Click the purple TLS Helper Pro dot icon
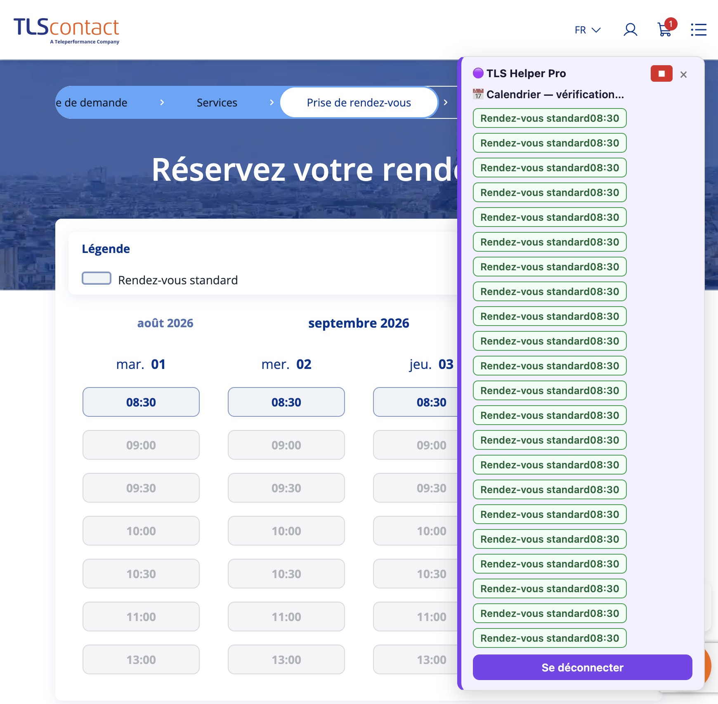Screen dimensions: 718x704 pos(478,73)
